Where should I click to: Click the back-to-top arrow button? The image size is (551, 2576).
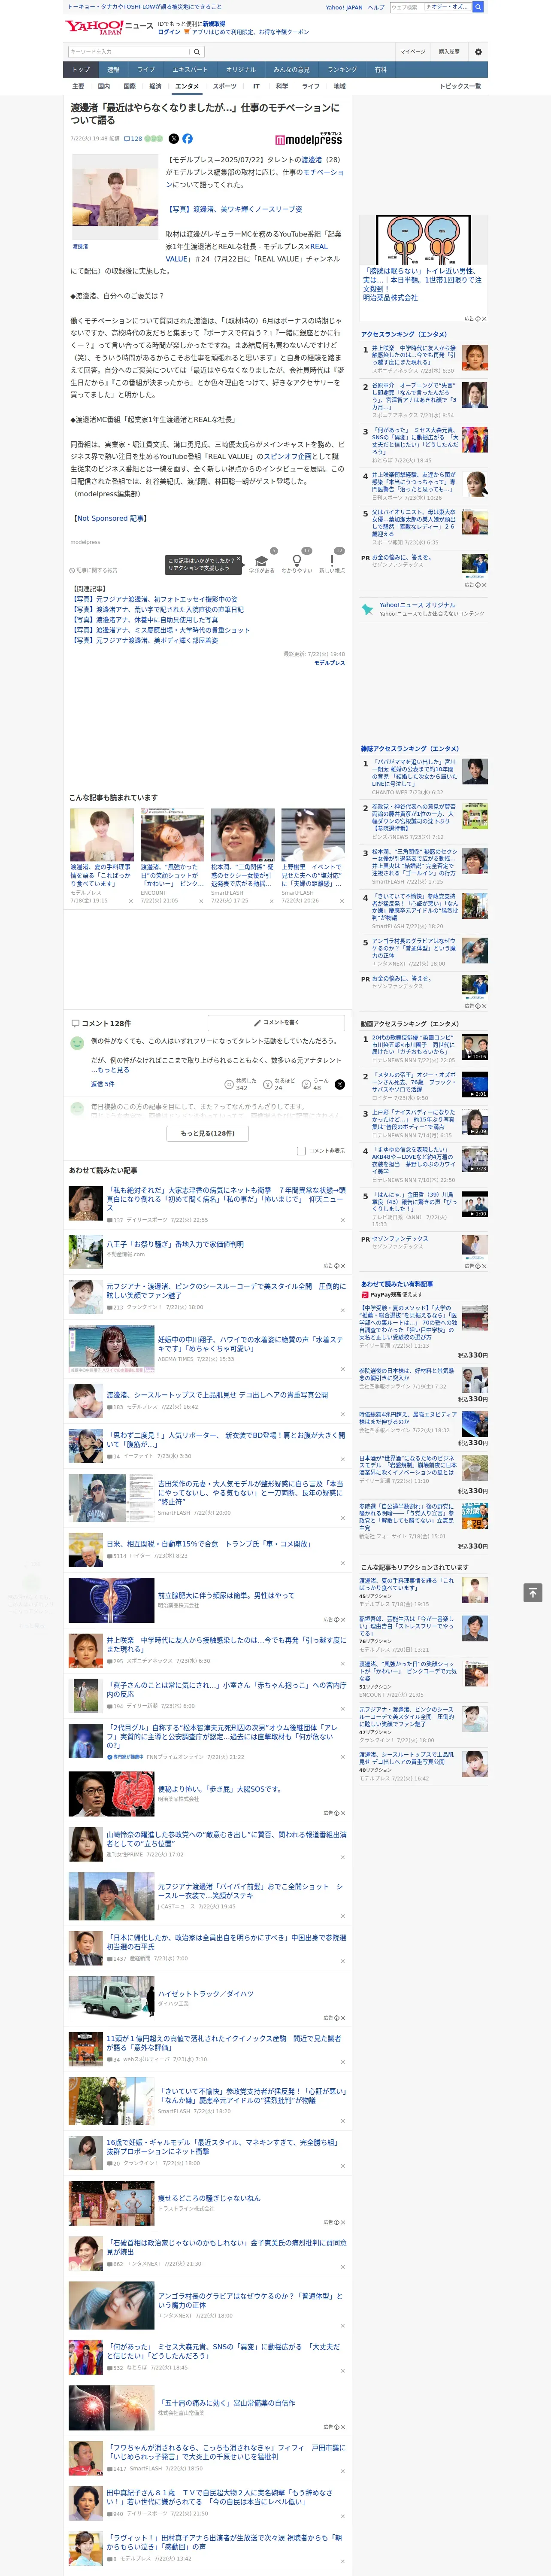coord(533,1592)
